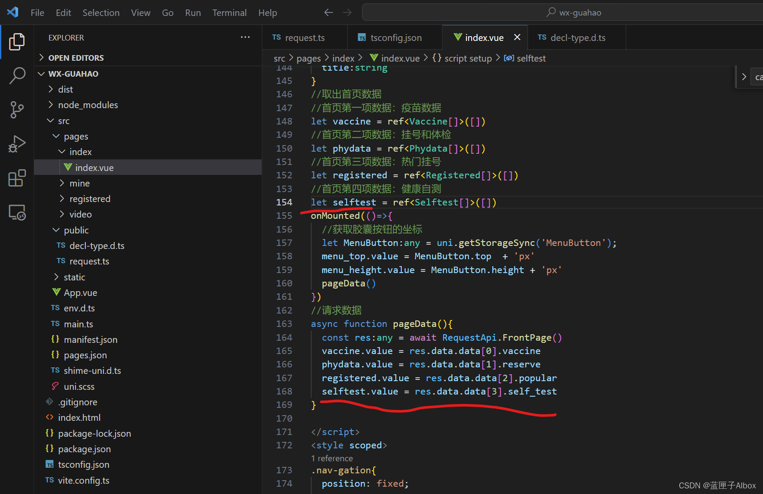Open the Edit menu
This screenshot has height=494, width=763.
coord(63,12)
